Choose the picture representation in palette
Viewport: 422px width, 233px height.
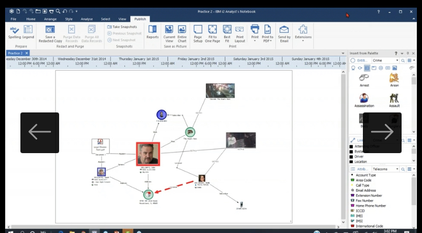pyautogui.click(x=394, y=68)
